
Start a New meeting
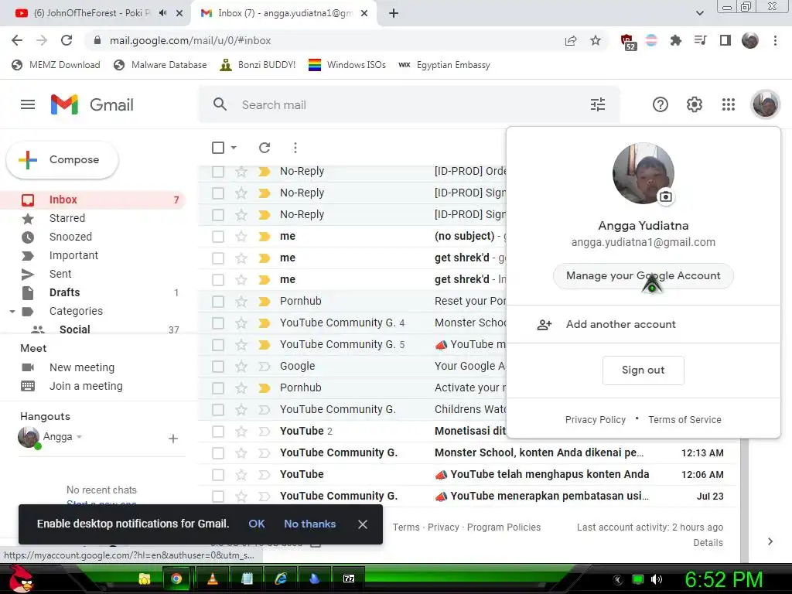[82, 367]
